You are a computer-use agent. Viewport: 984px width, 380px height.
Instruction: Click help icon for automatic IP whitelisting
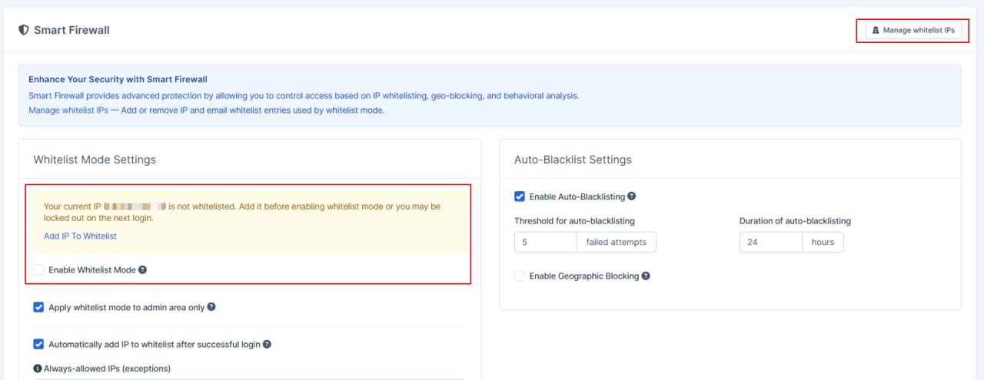[267, 344]
